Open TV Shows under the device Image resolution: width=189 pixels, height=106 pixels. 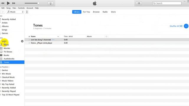[x=8, y=52]
